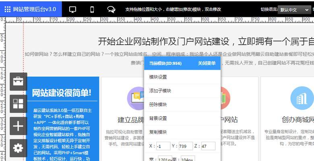Click the blue paragraph starting 巅云建站系统3.0
314x161 pixels.
click(63, 134)
